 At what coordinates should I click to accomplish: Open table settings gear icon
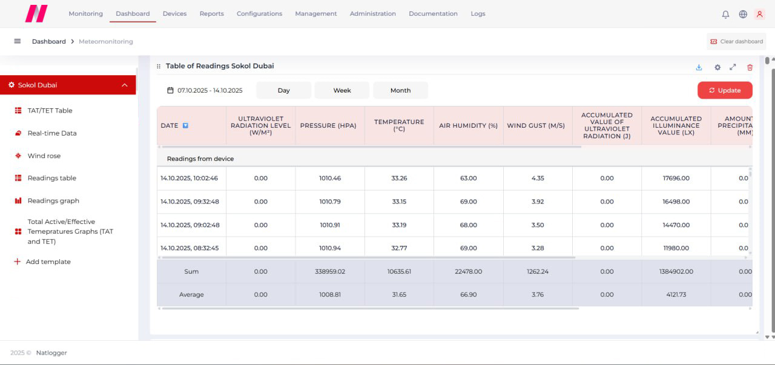tap(717, 67)
